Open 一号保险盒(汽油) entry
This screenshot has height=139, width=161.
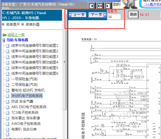pos(24,79)
